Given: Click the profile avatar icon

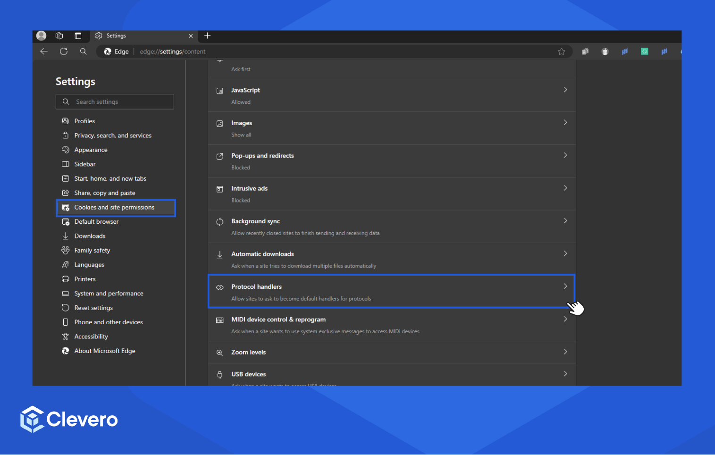Looking at the screenshot, I should coord(42,36).
